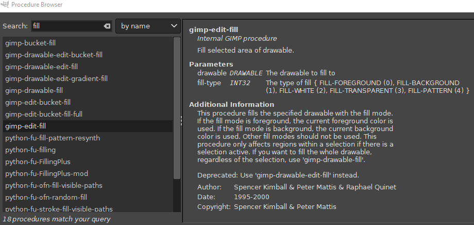Select highlighted gimp-edit-fill list item
Screen dimensions: 474x225
(26, 126)
